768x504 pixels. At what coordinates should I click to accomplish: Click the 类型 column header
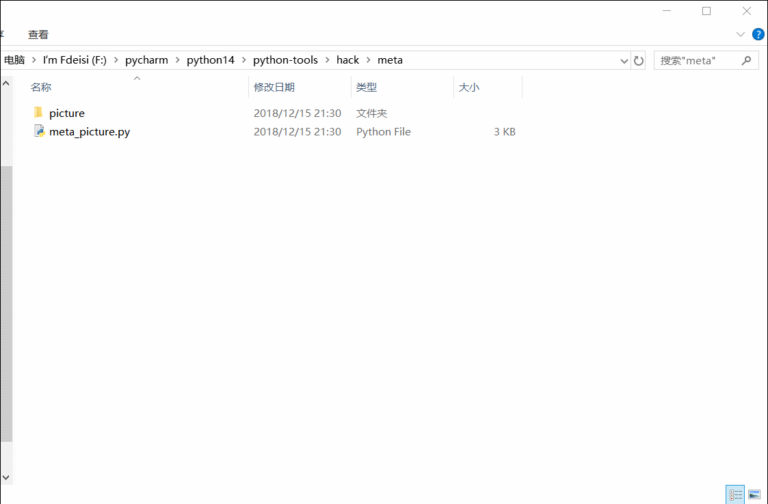coord(367,87)
